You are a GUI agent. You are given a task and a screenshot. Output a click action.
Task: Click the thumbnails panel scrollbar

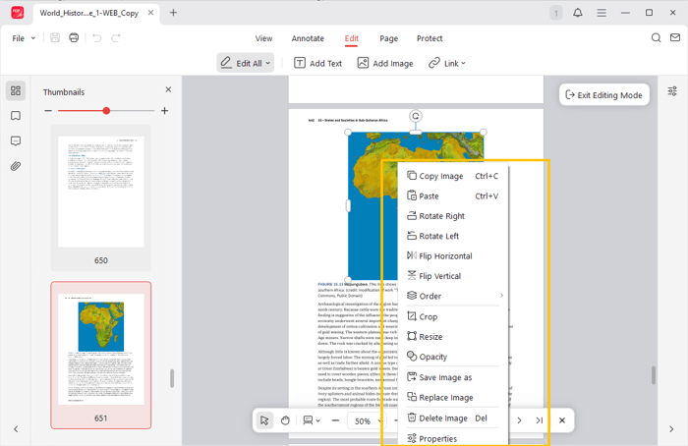point(172,378)
